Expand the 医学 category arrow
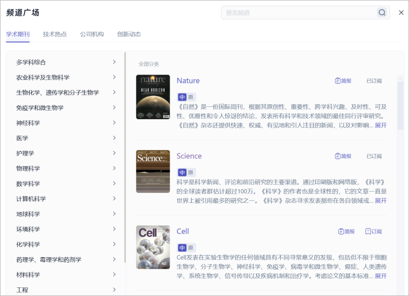 114,138
